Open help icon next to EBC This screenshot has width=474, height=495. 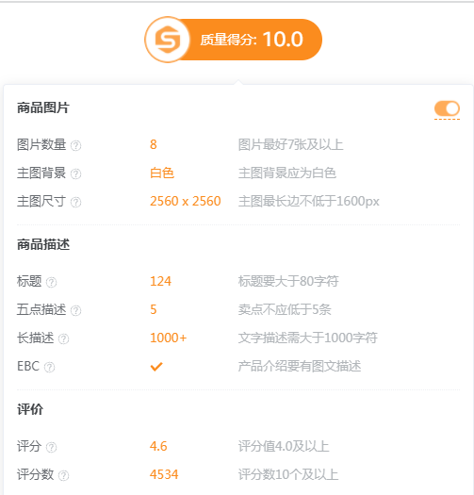click(49, 367)
